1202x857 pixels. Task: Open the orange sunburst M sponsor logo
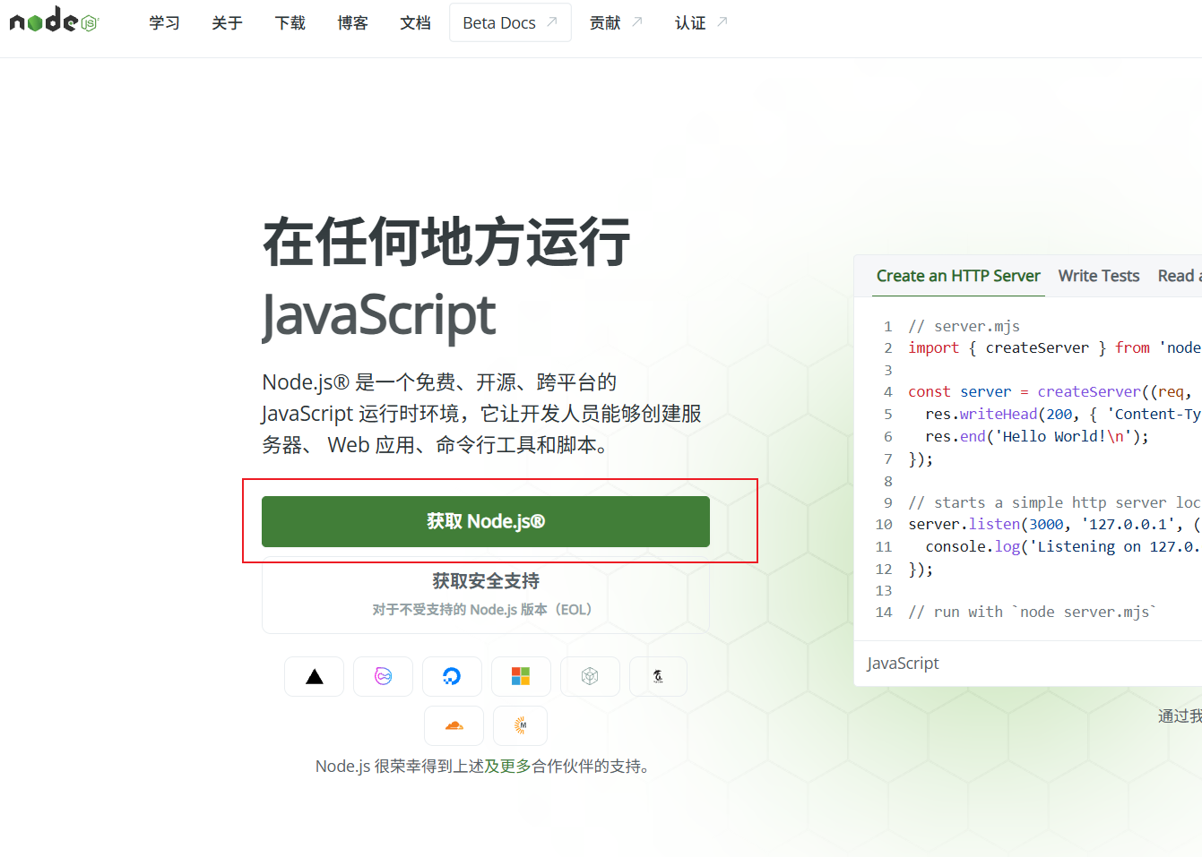tap(521, 725)
